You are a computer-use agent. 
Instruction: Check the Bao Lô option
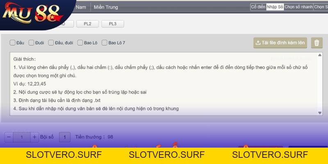tap(80, 43)
